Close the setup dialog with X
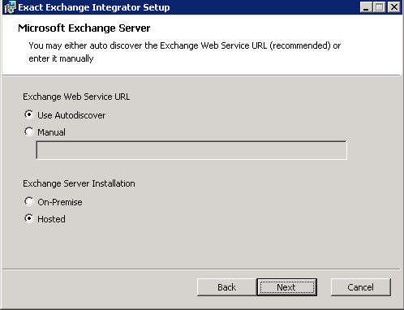Screen dimensions: 404x310 [x=394, y=7]
